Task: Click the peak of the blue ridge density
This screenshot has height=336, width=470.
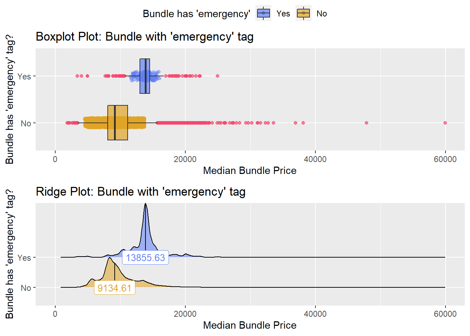Action: [145, 204]
